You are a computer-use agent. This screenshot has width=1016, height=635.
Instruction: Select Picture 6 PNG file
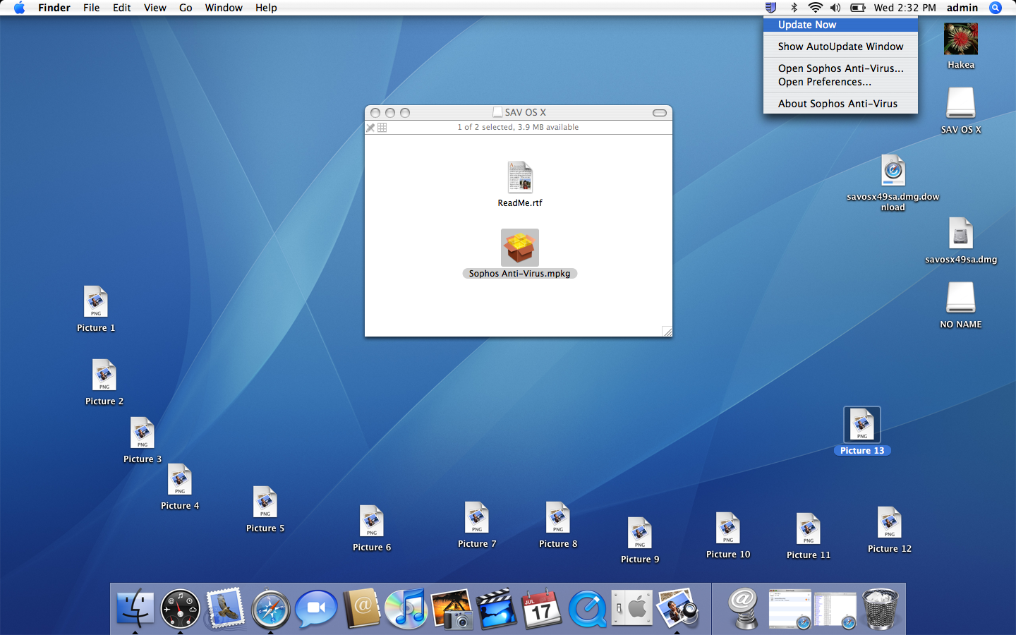point(372,521)
